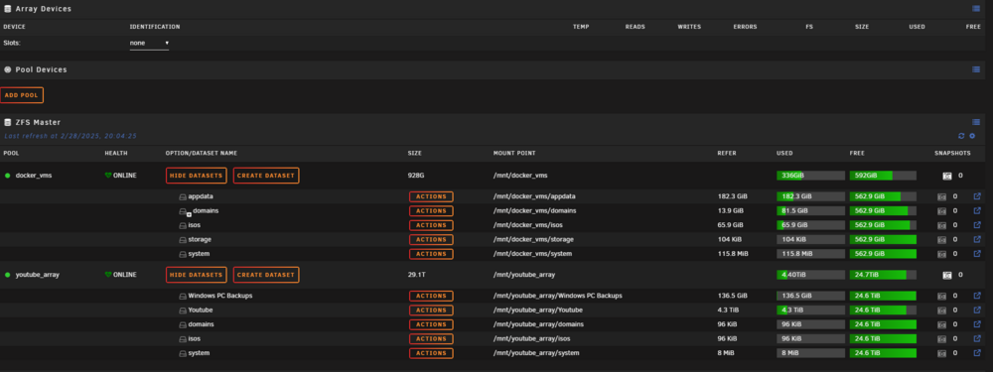Open external link for youtube_array/system
The width and height of the screenshot is (993, 372).
(x=977, y=352)
